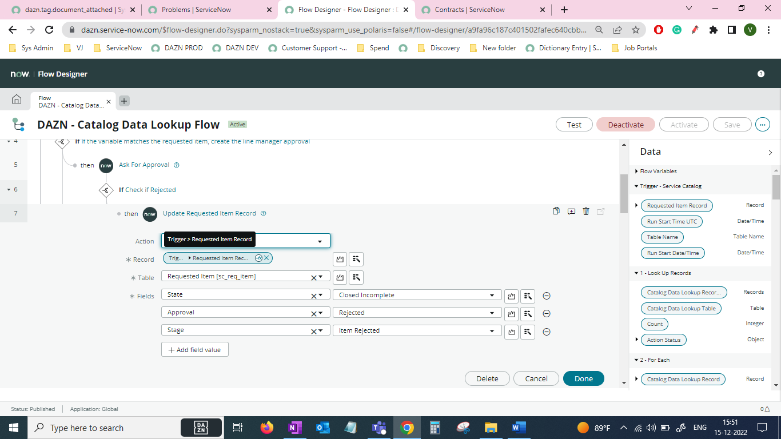Open the Chrome extensions puzzle icon

(x=713, y=30)
